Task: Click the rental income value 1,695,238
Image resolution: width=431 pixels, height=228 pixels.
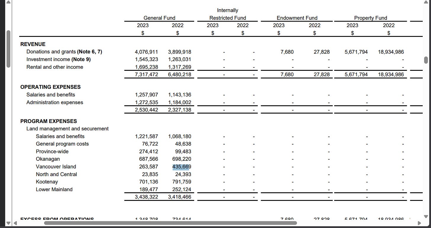Action: [x=146, y=67]
